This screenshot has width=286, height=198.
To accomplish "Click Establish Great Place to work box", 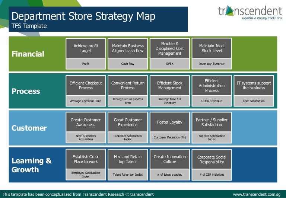I will pyautogui.click(x=86, y=159).
